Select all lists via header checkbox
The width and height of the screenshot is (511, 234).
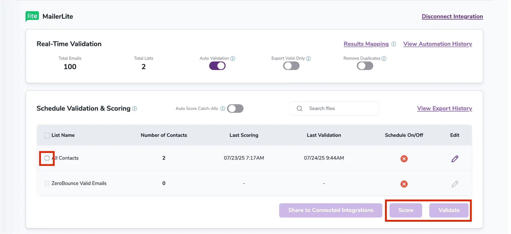(47, 136)
